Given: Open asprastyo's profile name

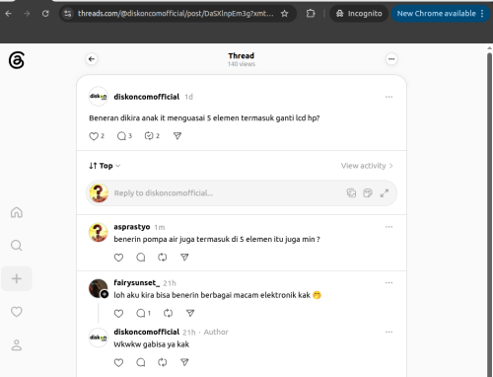Looking at the screenshot, I should click(132, 227).
